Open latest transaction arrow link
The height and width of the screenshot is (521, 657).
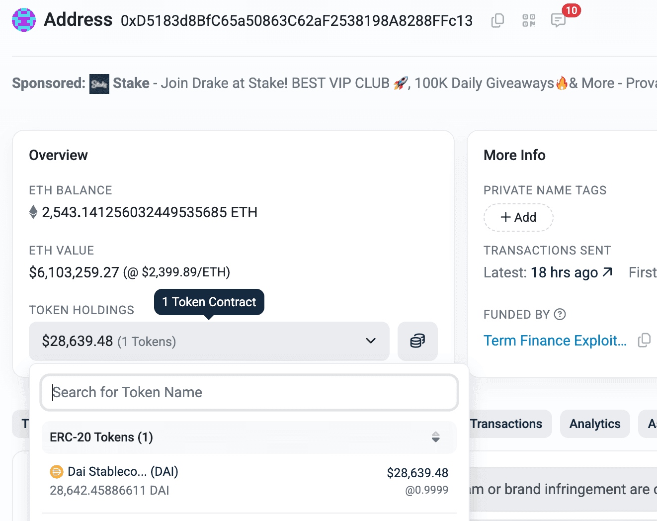607,272
